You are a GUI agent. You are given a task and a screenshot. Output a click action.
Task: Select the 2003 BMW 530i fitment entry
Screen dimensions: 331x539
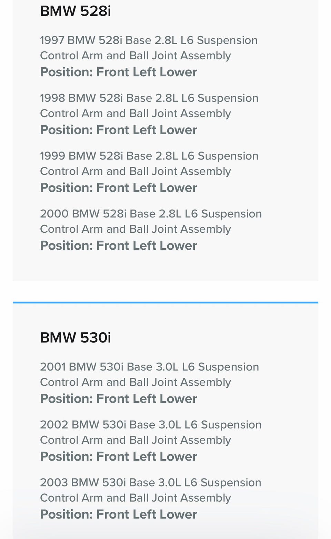click(151, 482)
